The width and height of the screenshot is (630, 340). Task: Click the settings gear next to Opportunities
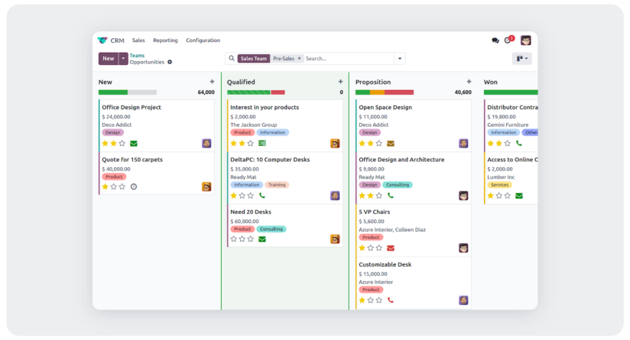[x=170, y=62]
